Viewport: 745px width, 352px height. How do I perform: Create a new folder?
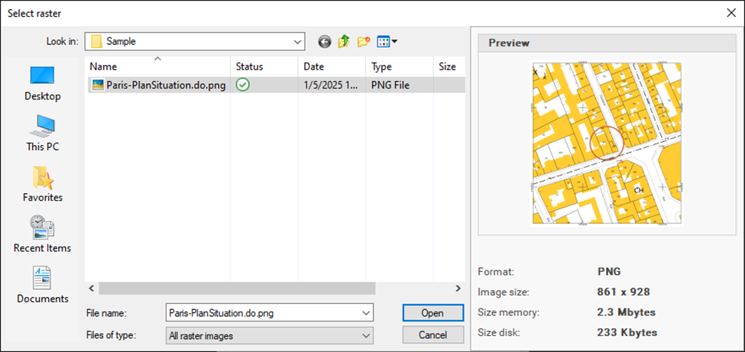(364, 42)
